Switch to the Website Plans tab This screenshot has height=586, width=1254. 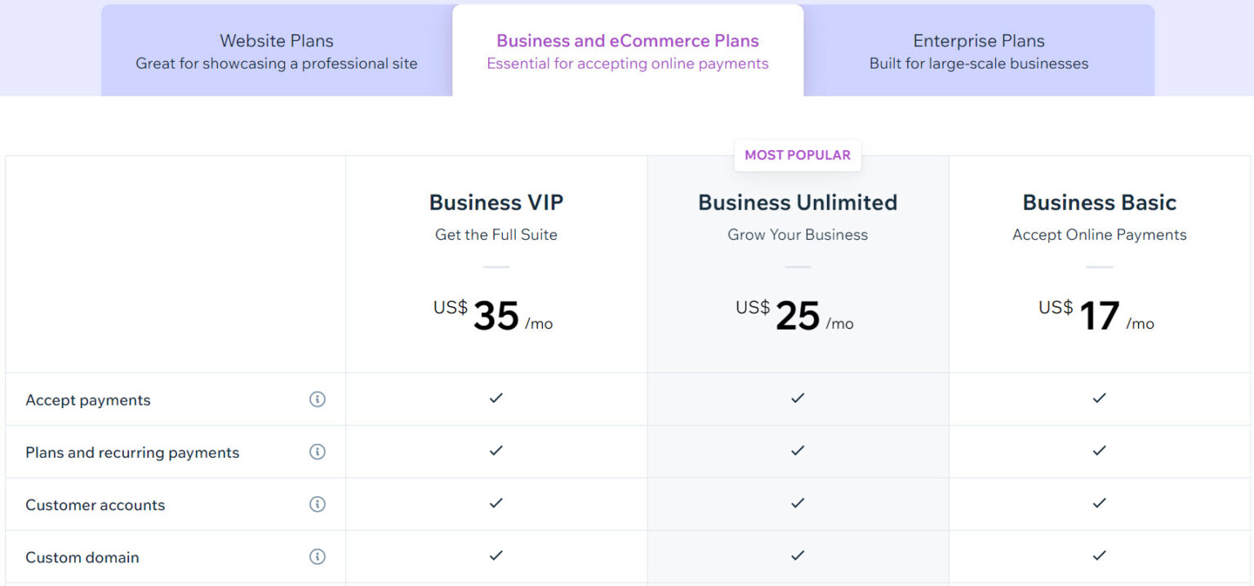(x=276, y=49)
